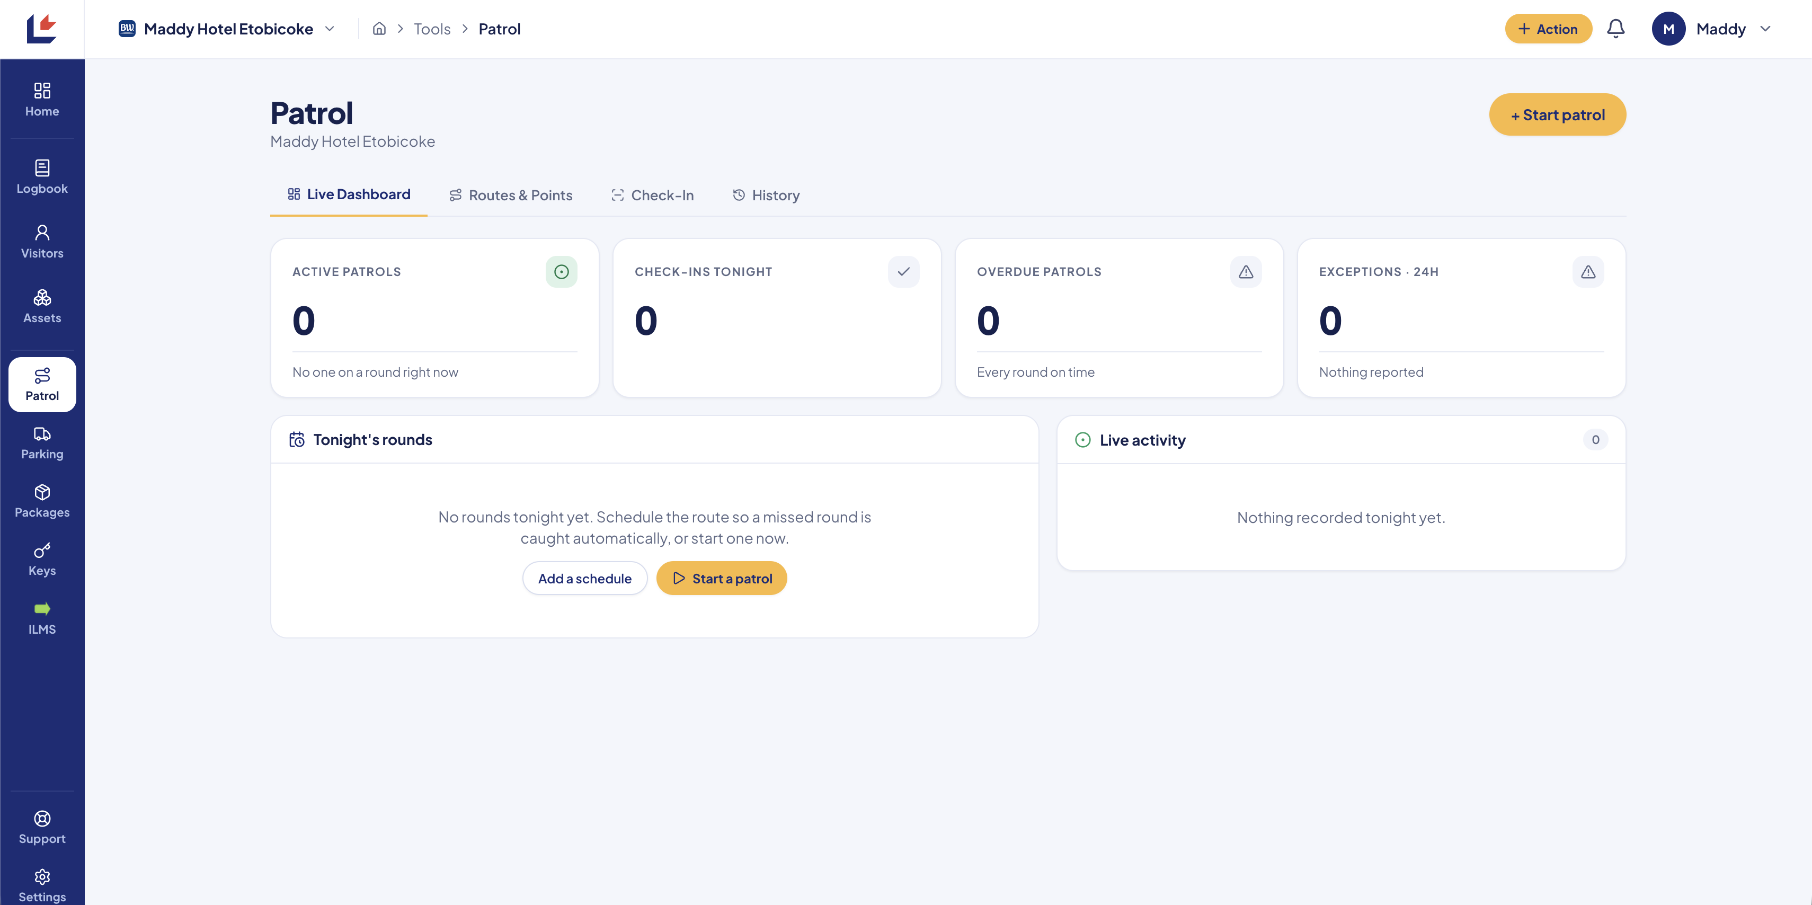Open the notifications bell

tap(1616, 29)
